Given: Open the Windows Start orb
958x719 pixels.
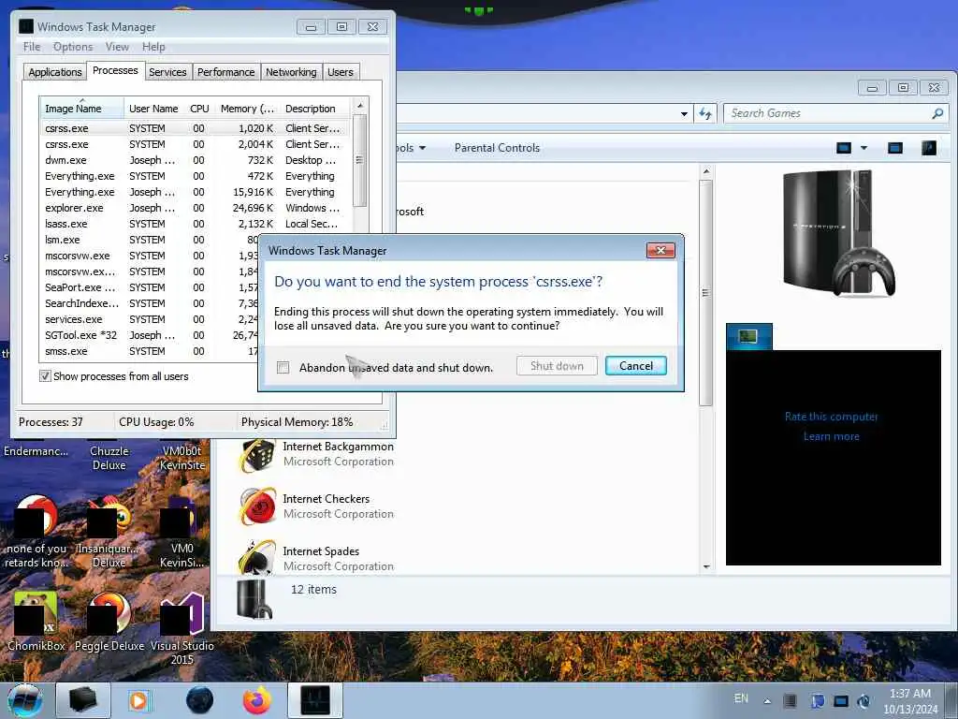Looking at the screenshot, I should coord(25,700).
